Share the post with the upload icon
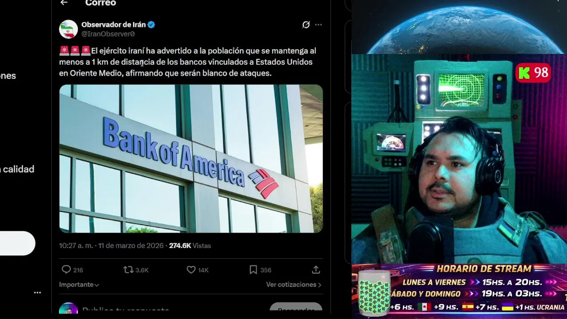567x319 pixels. (316, 269)
